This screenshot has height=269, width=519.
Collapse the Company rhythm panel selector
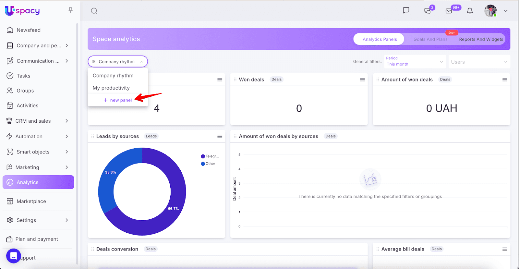click(x=117, y=62)
